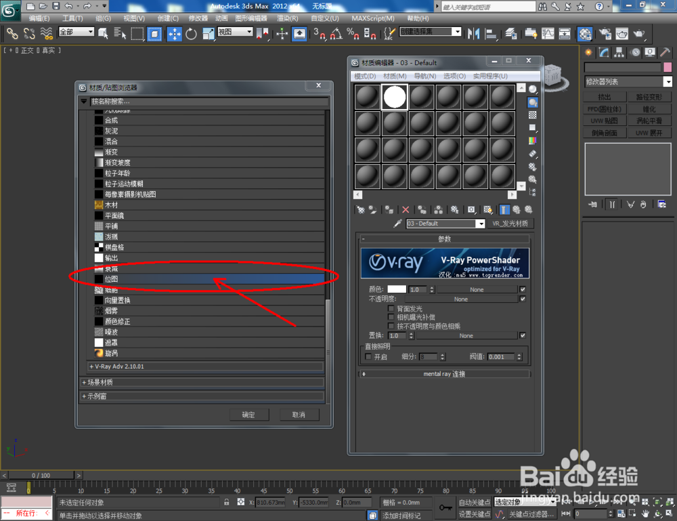Toggle the checkered Background icon

pyautogui.click(x=533, y=115)
